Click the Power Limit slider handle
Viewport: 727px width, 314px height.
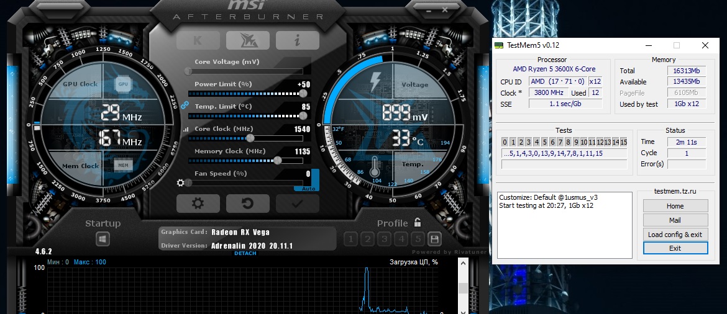coord(303,94)
